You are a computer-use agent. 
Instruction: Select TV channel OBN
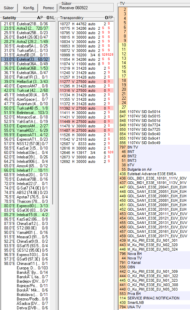click(154, 267)
